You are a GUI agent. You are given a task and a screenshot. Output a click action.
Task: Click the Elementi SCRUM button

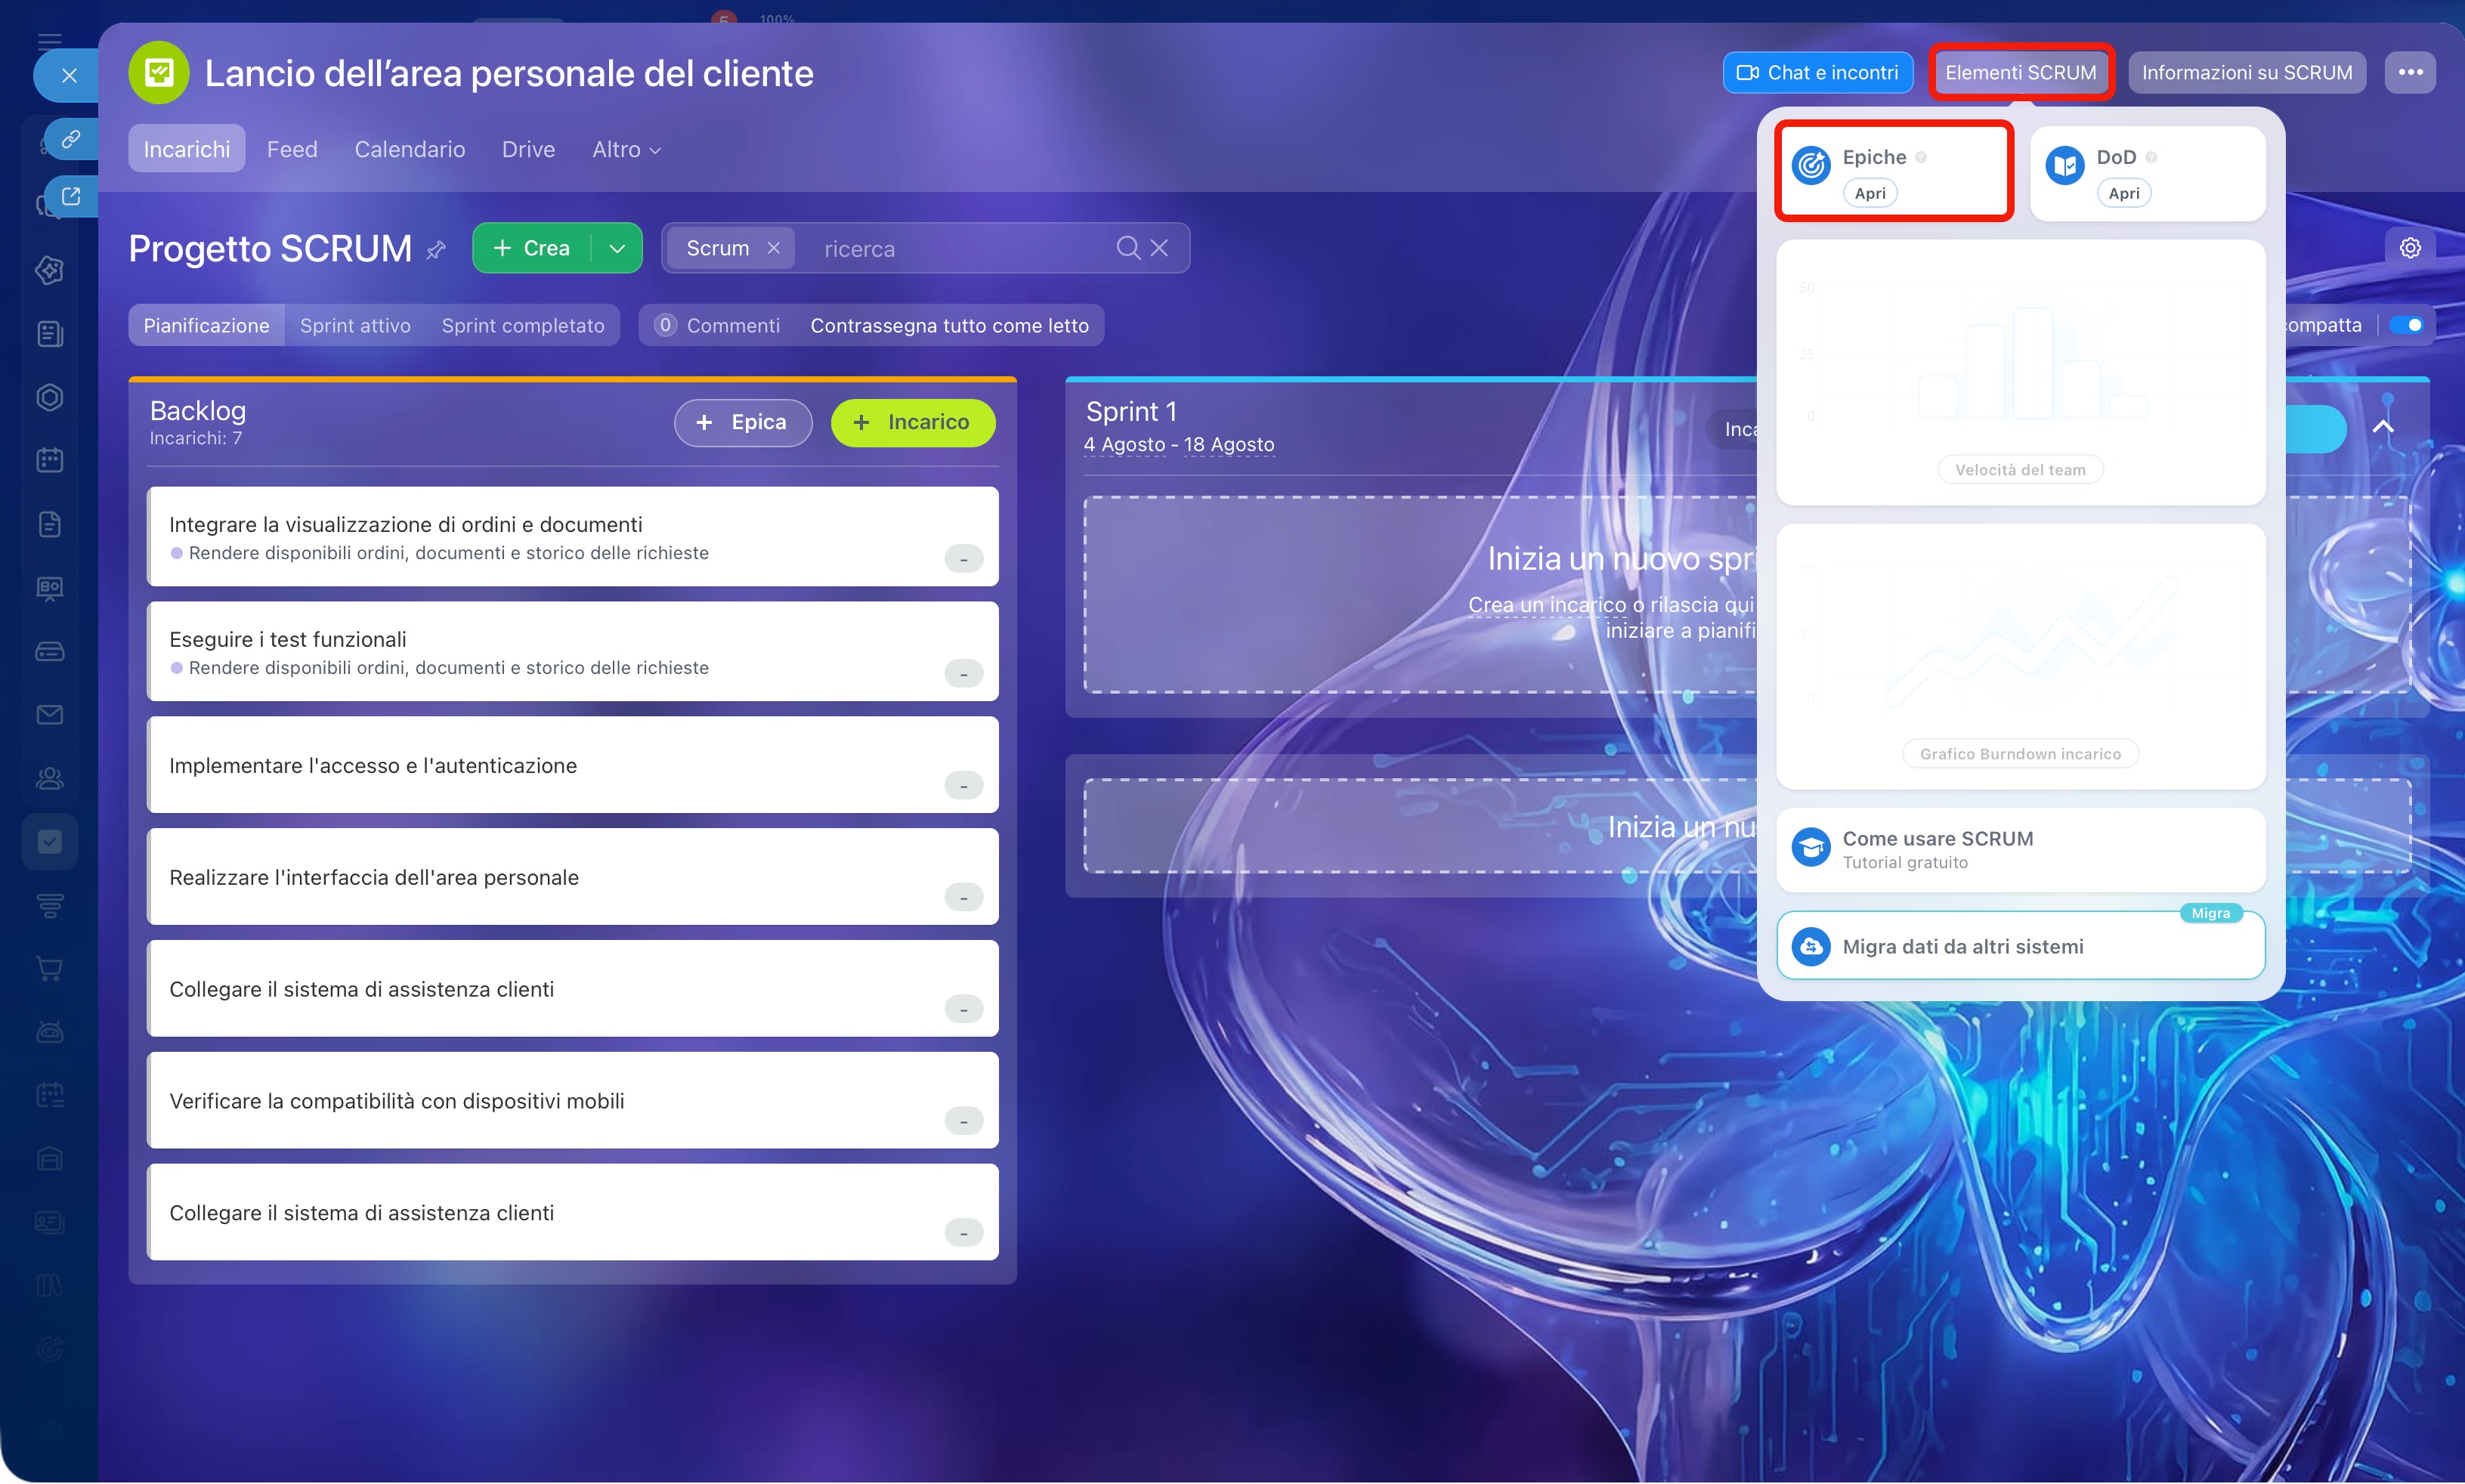[x=2020, y=72]
